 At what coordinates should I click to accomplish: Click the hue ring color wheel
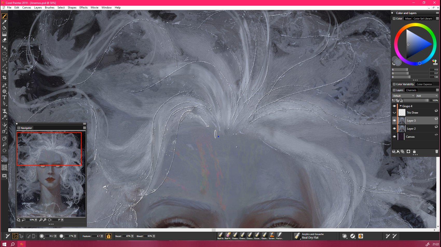415,25
